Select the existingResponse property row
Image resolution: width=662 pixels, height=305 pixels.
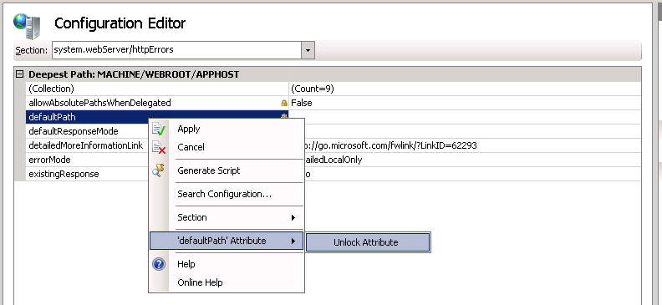tap(88, 174)
